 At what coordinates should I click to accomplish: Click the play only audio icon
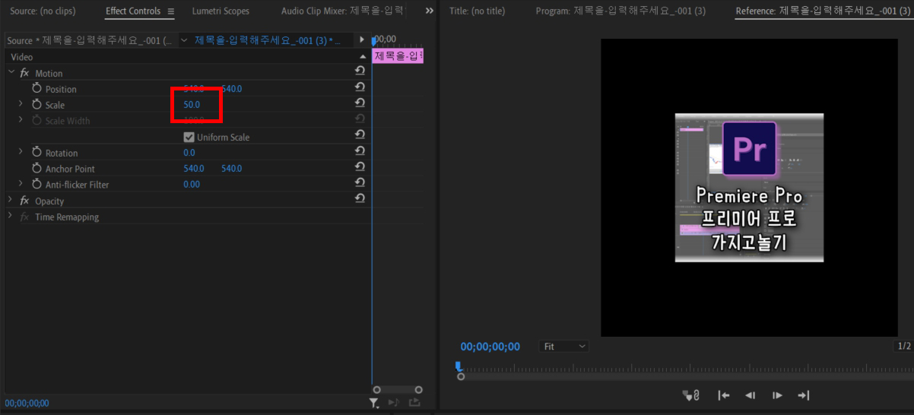point(393,403)
